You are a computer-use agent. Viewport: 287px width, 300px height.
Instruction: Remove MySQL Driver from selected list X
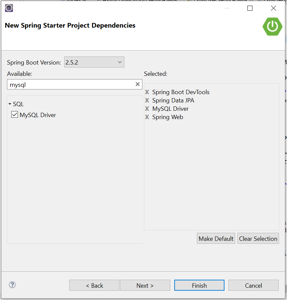[147, 109]
